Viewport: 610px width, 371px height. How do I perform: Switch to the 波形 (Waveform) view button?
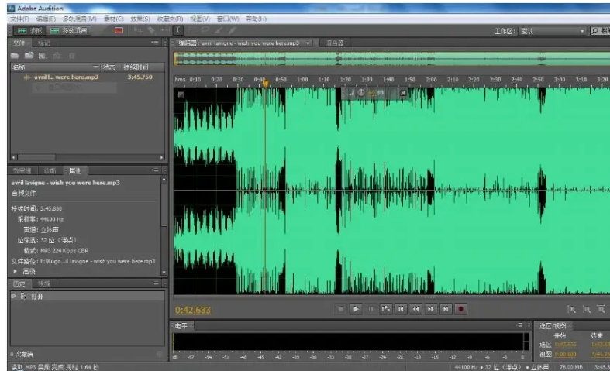(30, 30)
